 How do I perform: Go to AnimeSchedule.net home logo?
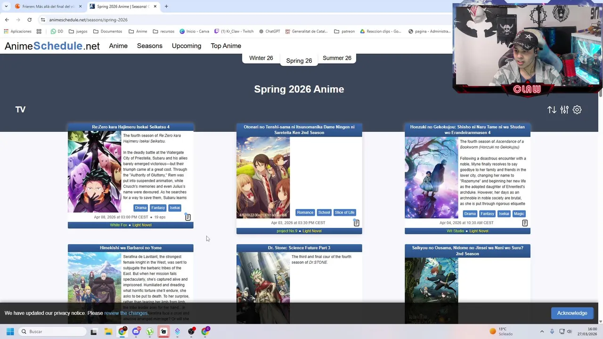click(52, 46)
